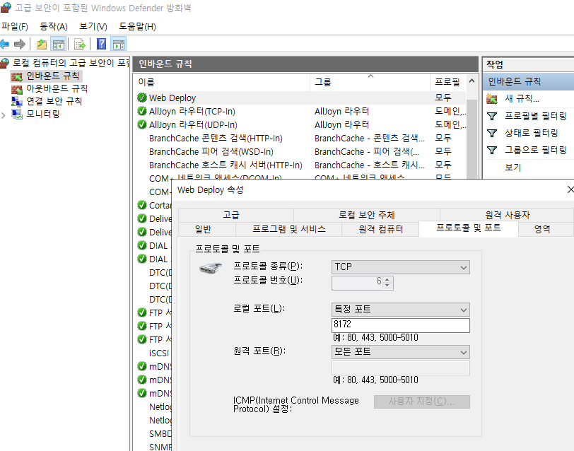Open the Protocol type (프로토콜 종류) TCP dropdown
Screen dimensions: 574x451
(401, 267)
